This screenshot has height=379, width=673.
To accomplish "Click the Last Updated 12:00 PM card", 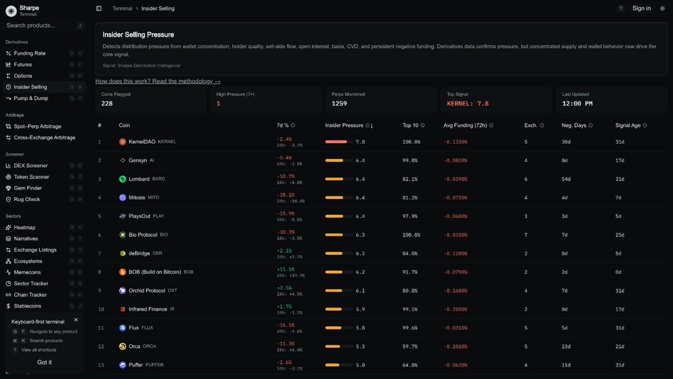I will (x=612, y=100).
